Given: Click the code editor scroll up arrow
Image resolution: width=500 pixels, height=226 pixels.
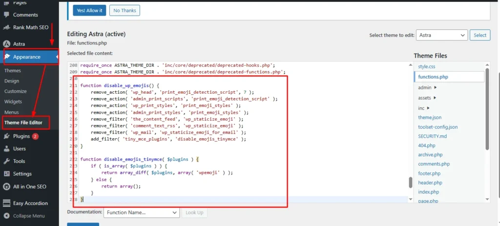Looking at the screenshot, I should tap(411, 65).
